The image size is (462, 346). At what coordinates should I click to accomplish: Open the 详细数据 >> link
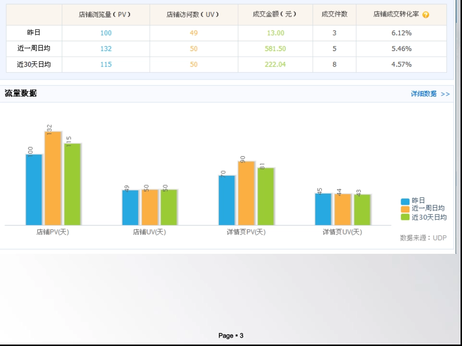(x=430, y=94)
